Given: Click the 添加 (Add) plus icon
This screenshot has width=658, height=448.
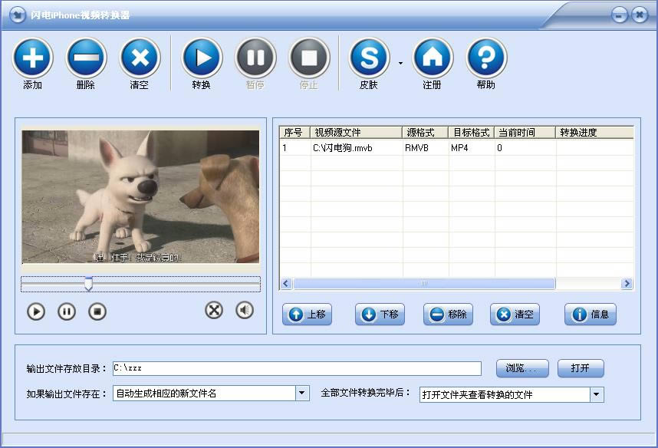Looking at the screenshot, I should tap(33, 58).
